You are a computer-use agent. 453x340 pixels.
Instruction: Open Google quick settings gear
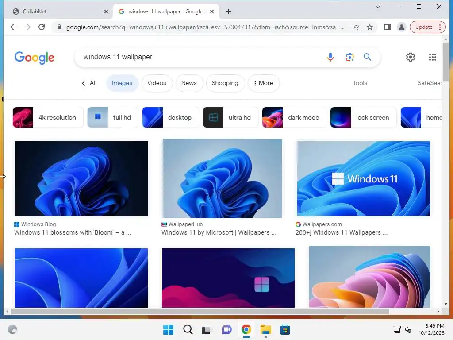411,57
